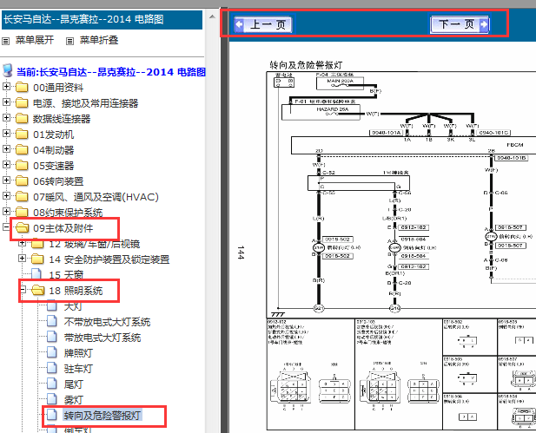Click the document icon for 不带放电式大灯系统
Screen dimensions: 536x433
tap(52, 321)
